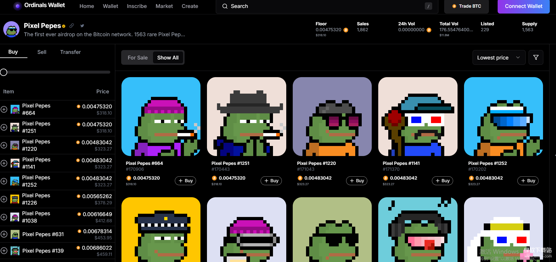Switch to the Transfer tab

pos(70,52)
